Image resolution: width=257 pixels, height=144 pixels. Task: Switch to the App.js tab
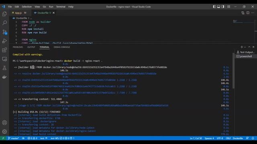tap(19, 13)
